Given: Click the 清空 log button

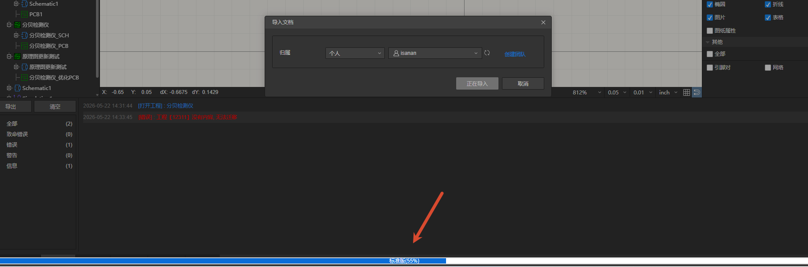Looking at the screenshot, I should click(55, 107).
